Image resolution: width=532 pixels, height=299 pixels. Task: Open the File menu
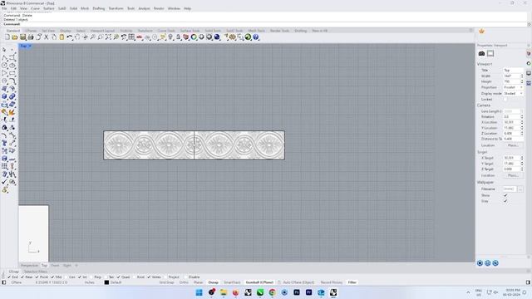click(4, 8)
